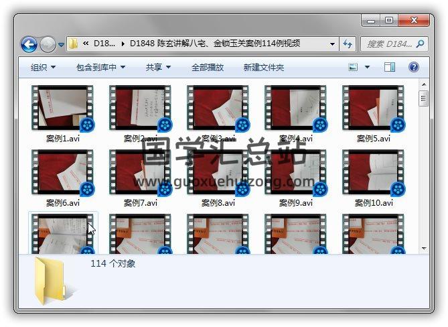Select the D1848 陈玄讲解八宅 breadcrumb segment
This screenshot has width=448, height=327.
[215, 44]
